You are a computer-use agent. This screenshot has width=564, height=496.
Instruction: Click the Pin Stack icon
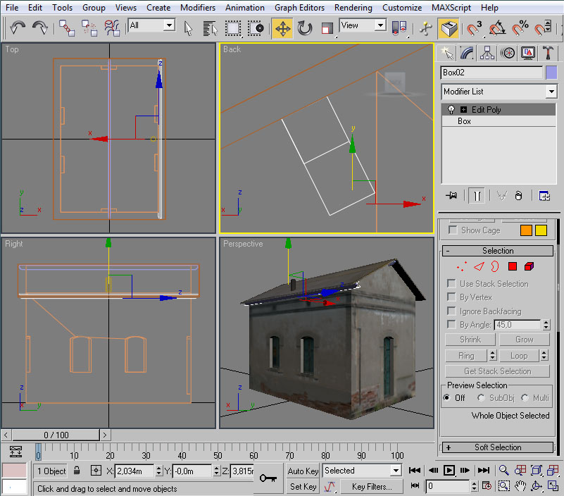coord(451,196)
